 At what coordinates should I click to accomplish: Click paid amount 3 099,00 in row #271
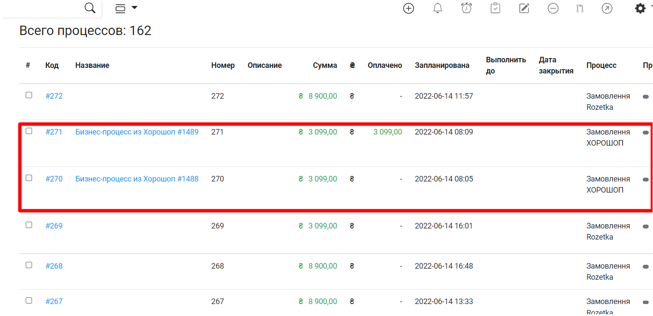point(388,132)
